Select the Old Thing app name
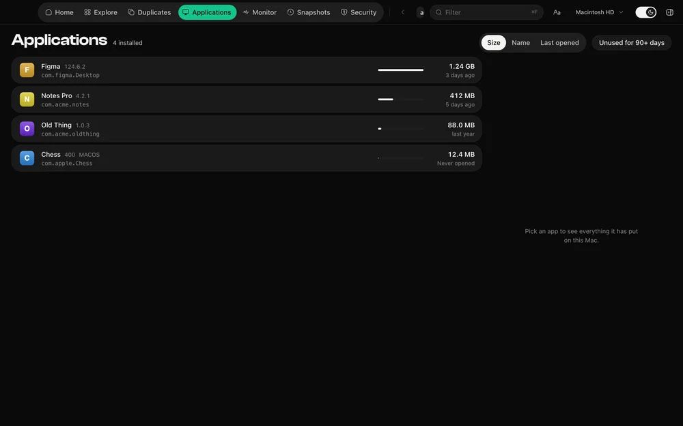 click(56, 125)
